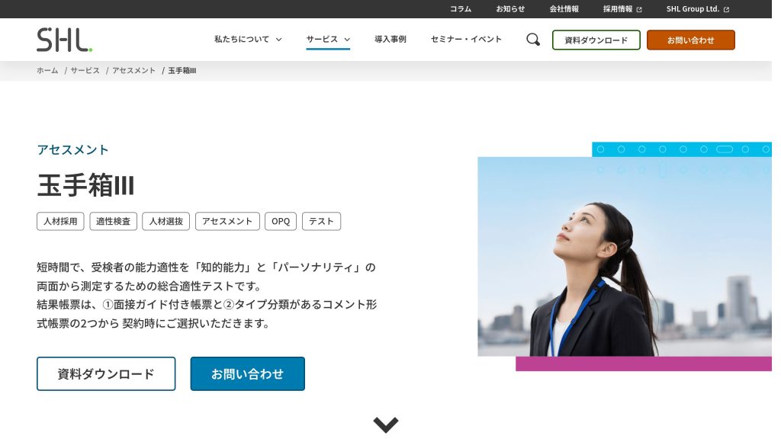The height and width of the screenshot is (439, 781).
Task: Click external link icon beside SHL Group Ltd.
Action: [726, 9]
